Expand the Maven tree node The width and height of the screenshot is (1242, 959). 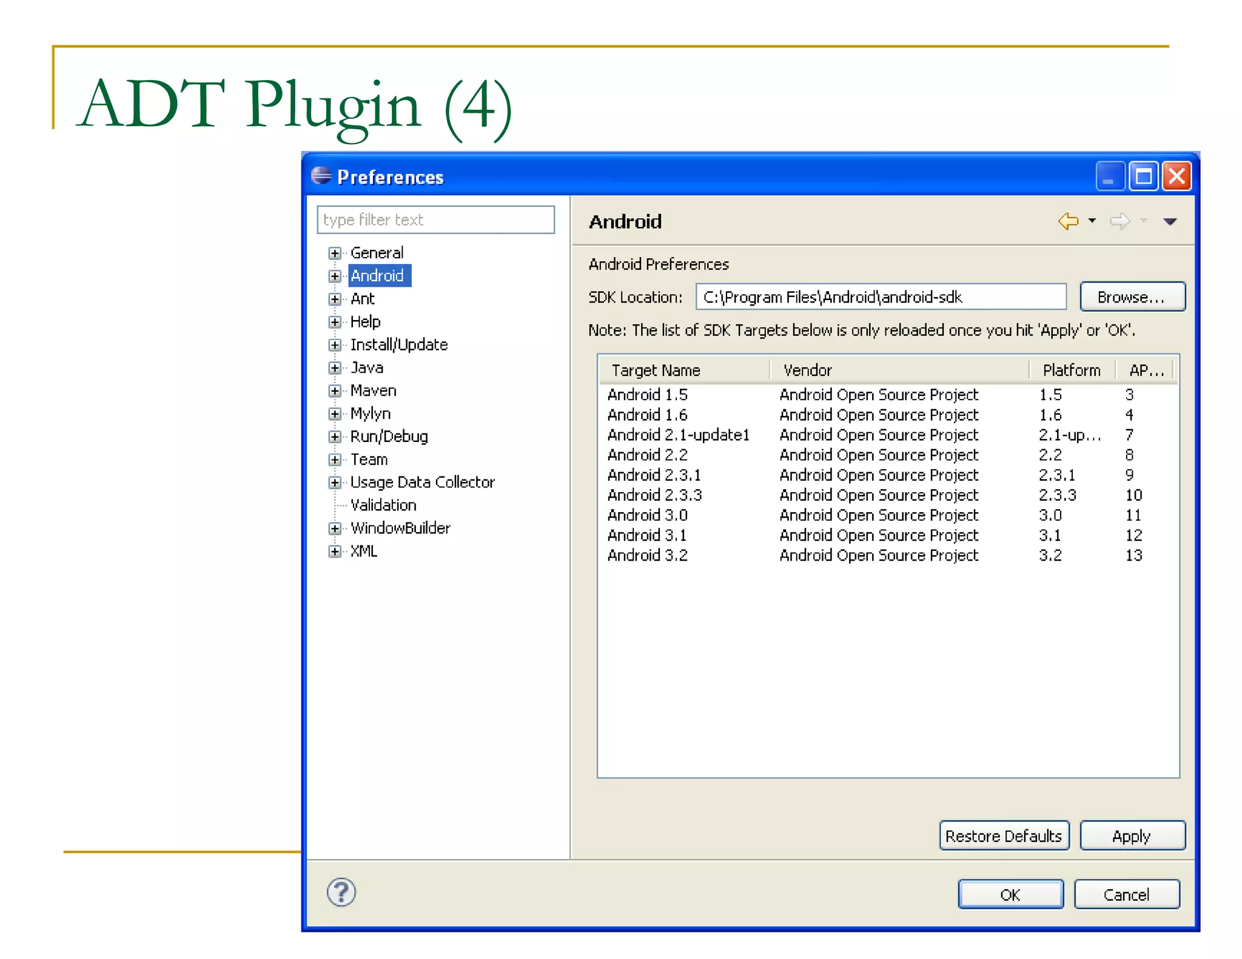pos(335,391)
